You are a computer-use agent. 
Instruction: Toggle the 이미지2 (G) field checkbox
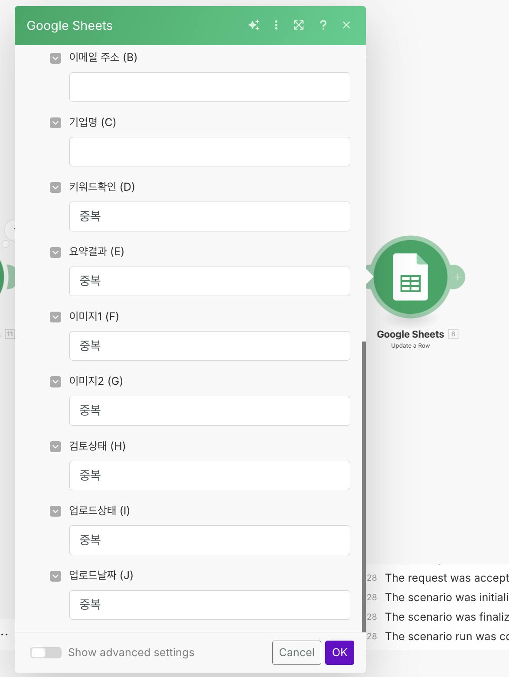click(x=55, y=382)
